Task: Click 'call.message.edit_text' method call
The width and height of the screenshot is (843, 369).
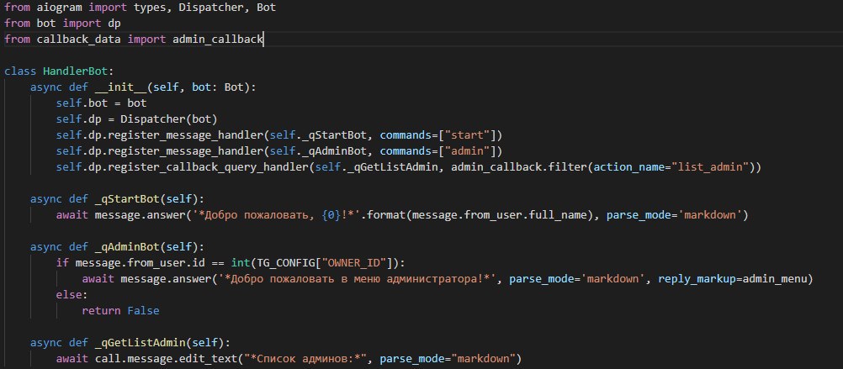Action: (166, 359)
